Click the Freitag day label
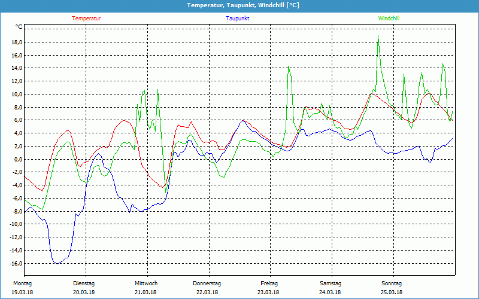479x299 pixels. pos(269,283)
